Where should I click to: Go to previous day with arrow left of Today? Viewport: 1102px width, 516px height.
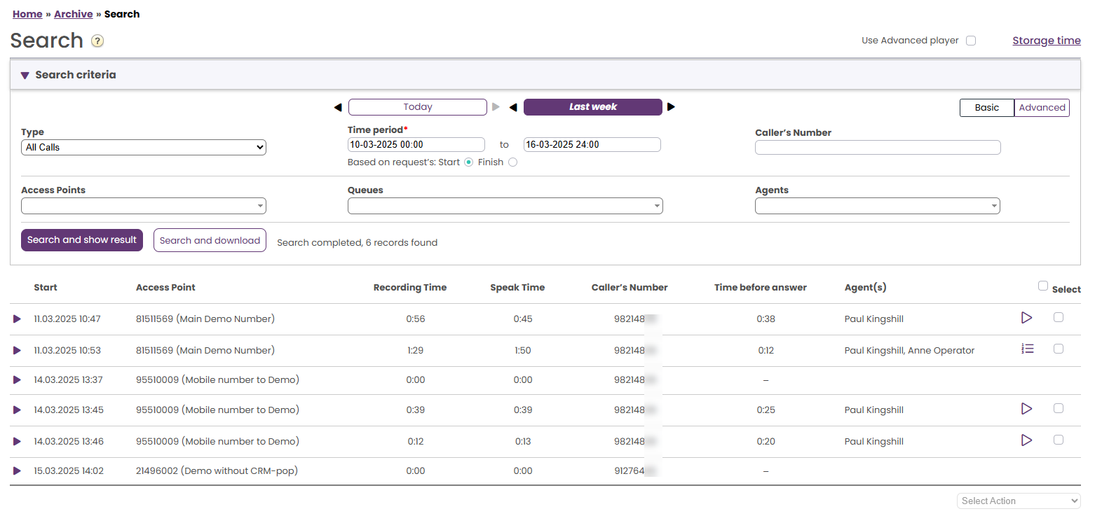click(338, 108)
